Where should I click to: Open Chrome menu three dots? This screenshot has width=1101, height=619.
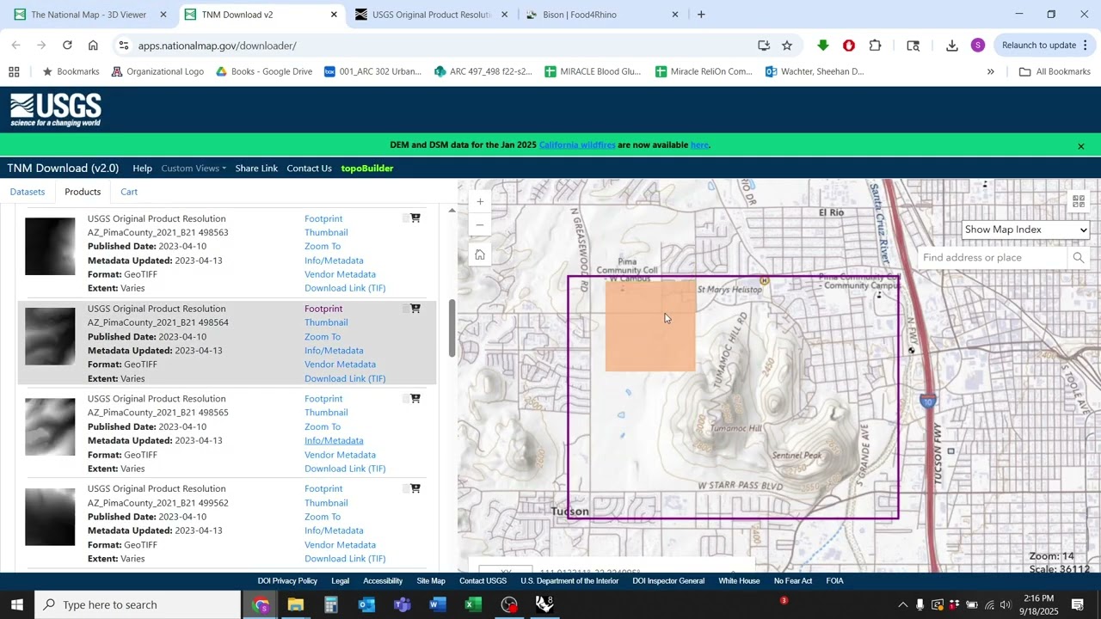pyautogui.click(x=1086, y=46)
